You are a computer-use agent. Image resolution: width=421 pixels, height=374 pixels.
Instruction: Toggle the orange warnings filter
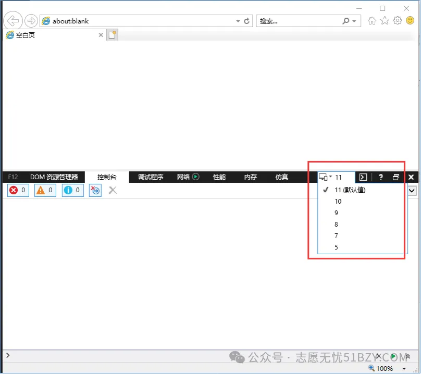point(45,190)
